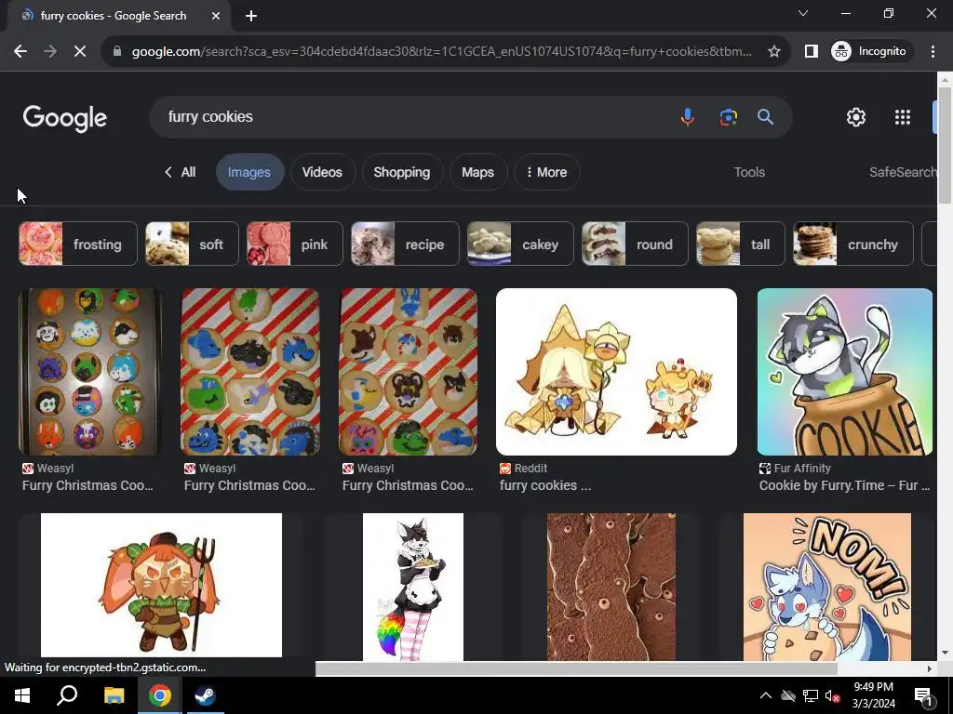The height and width of the screenshot is (714, 953).
Task: Click the address bar URL
Action: tap(442, 51)
